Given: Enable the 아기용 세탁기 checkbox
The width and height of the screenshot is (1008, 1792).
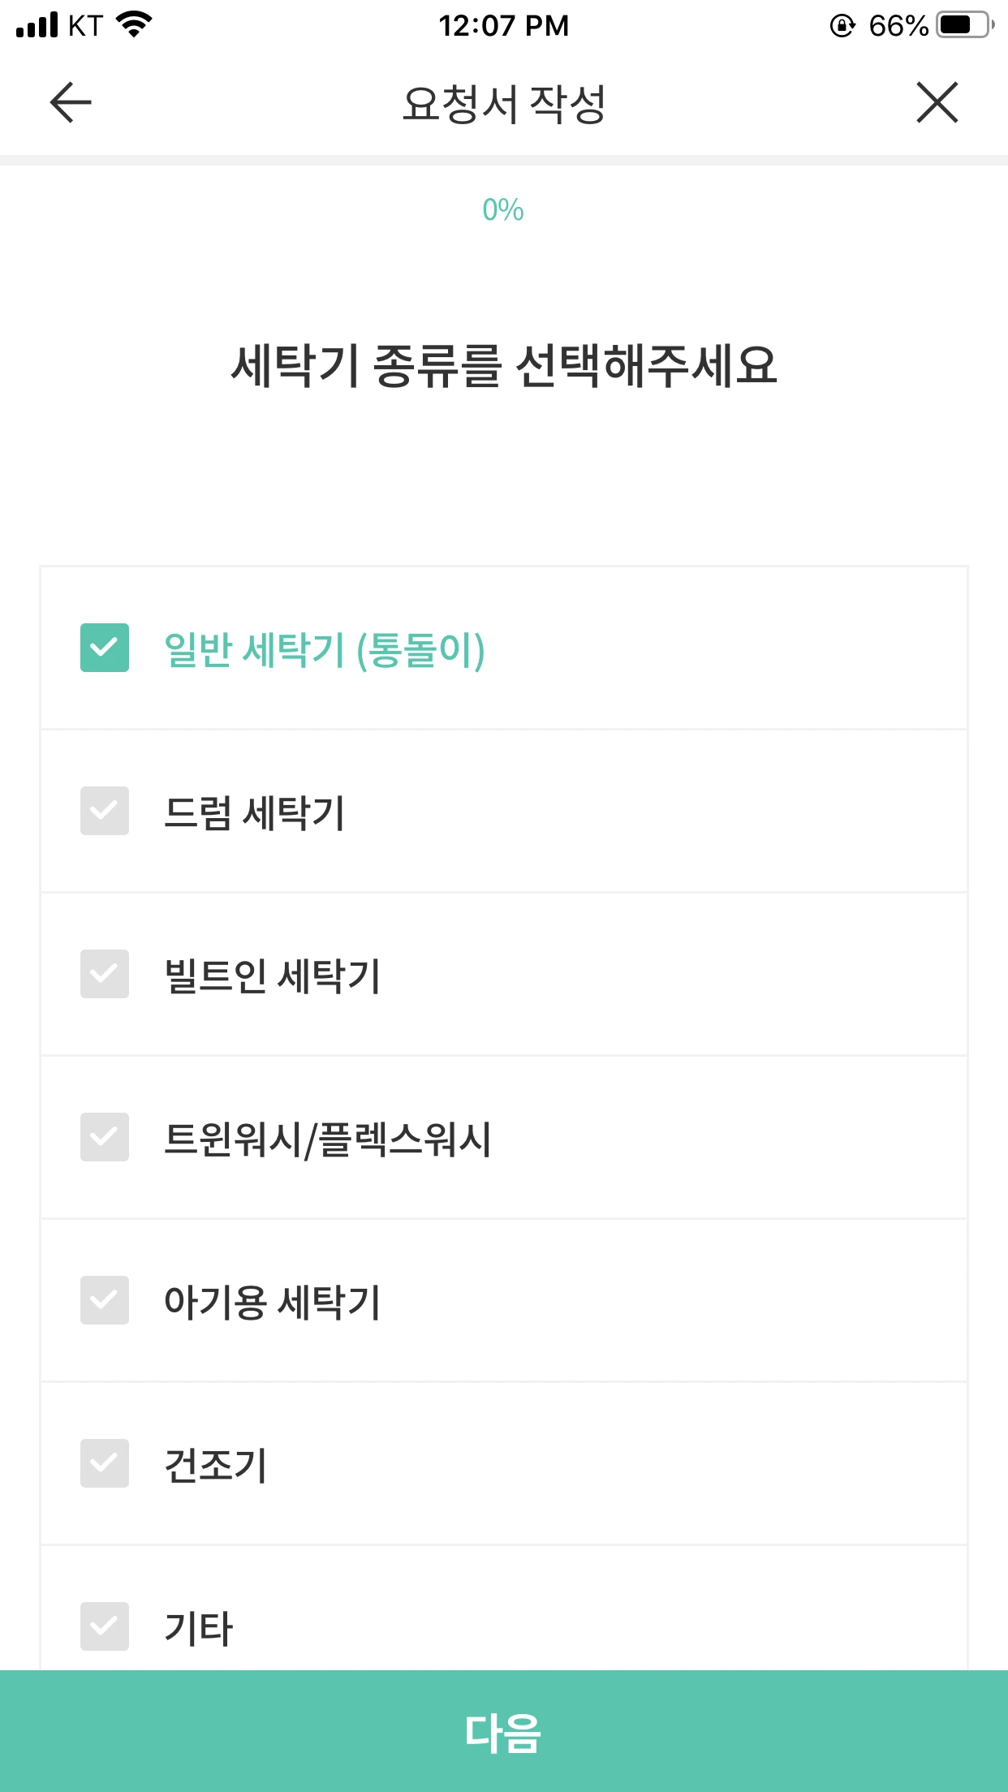Looking at the screenshot, I should click(x=105, y=1300).
